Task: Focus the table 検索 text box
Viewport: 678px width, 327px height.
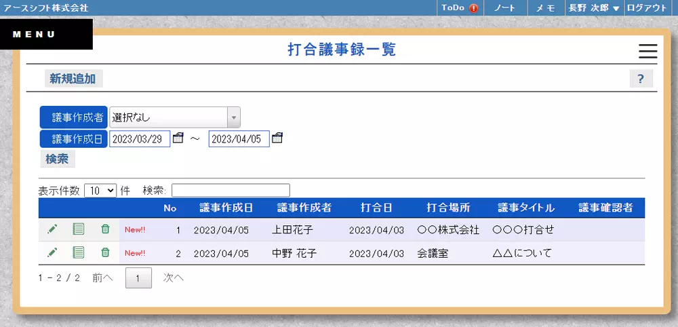Action: [231, 191]
